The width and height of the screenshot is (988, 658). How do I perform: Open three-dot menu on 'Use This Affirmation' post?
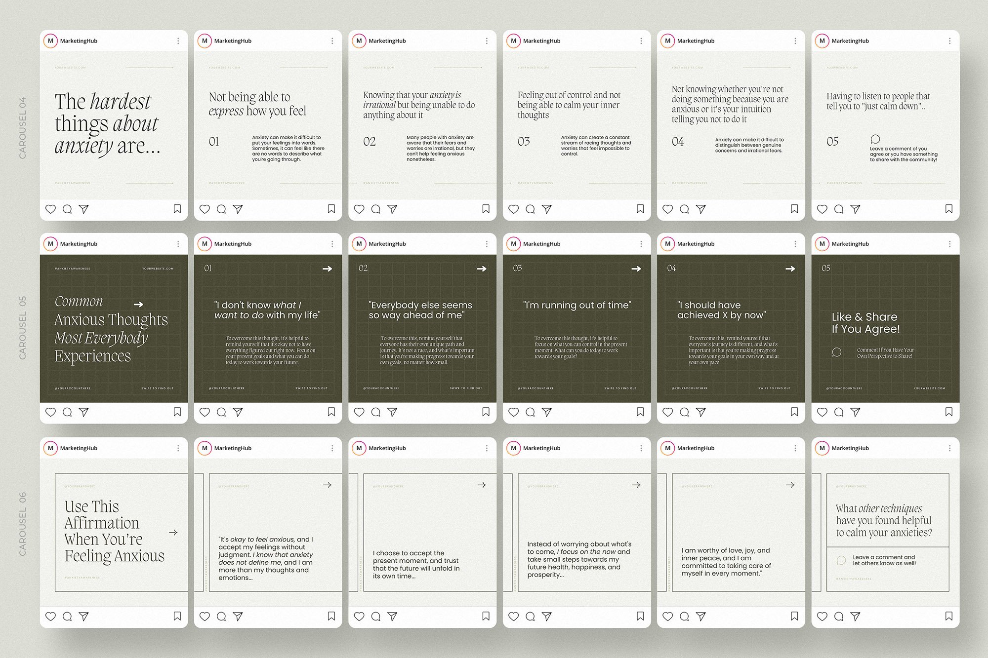(178, 448)
